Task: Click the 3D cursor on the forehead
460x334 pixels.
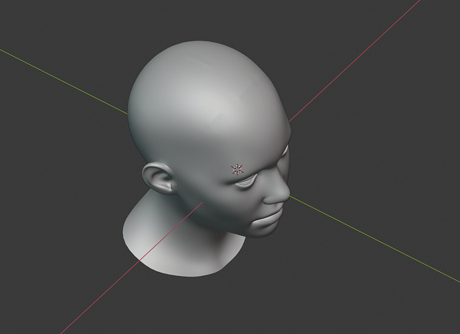Action: coord(237,170)
